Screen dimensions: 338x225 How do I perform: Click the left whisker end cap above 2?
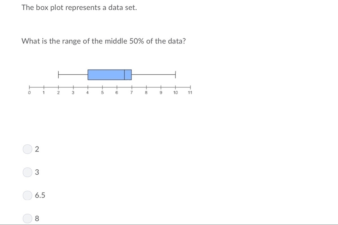point(58,75)
